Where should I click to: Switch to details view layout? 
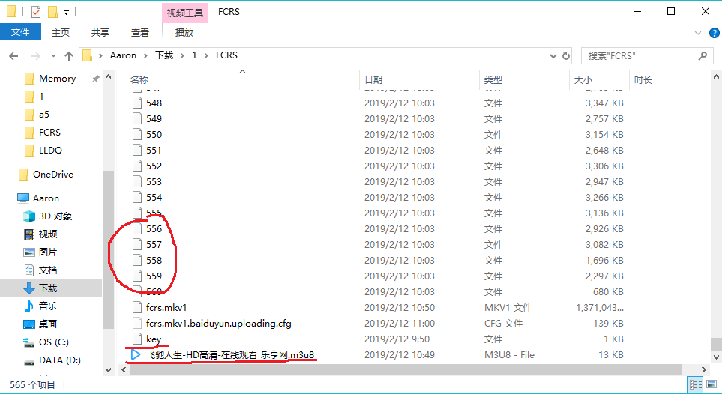point(694,384)
